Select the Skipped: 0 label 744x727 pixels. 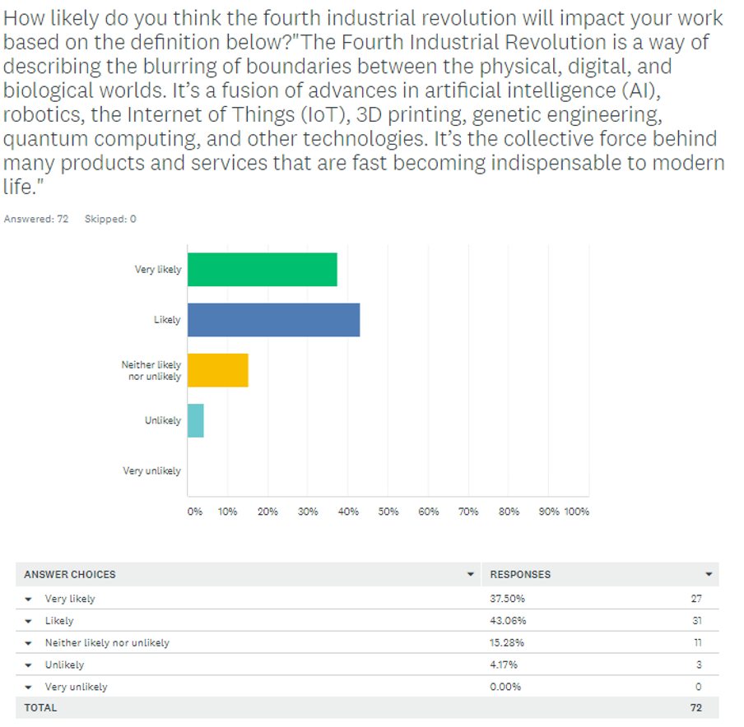click(110, 219)
